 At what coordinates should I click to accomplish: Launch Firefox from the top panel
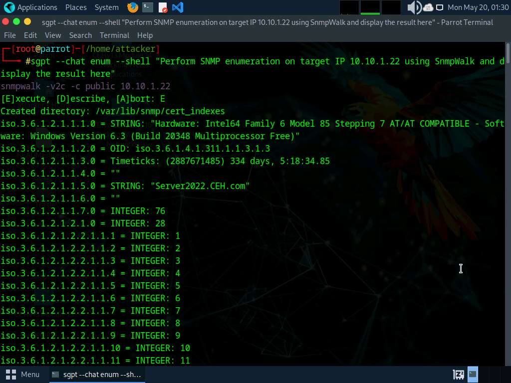[132, 7]
